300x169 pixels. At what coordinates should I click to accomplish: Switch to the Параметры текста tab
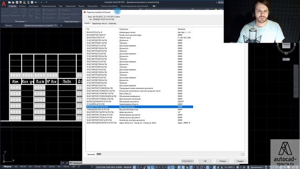(99, 23)
